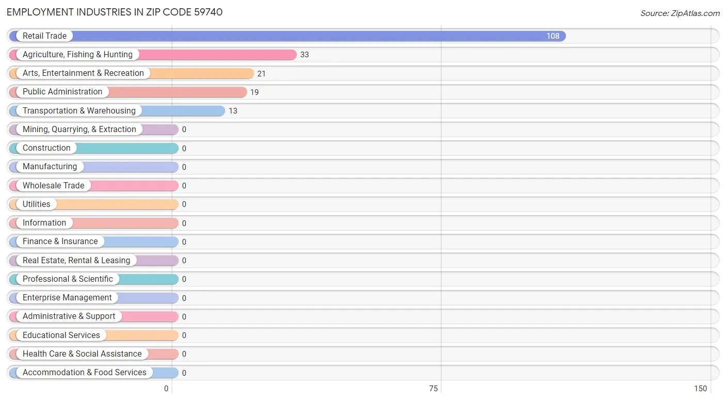The height and width of the screenshot is (401, 726).
Task: Click the Information label
Action: coord(44,223)
